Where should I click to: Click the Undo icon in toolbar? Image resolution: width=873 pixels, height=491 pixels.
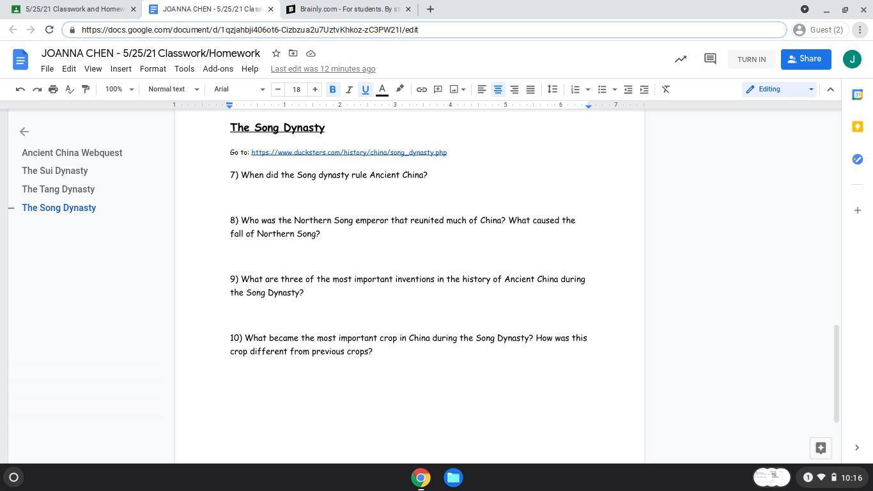point(20,90)
